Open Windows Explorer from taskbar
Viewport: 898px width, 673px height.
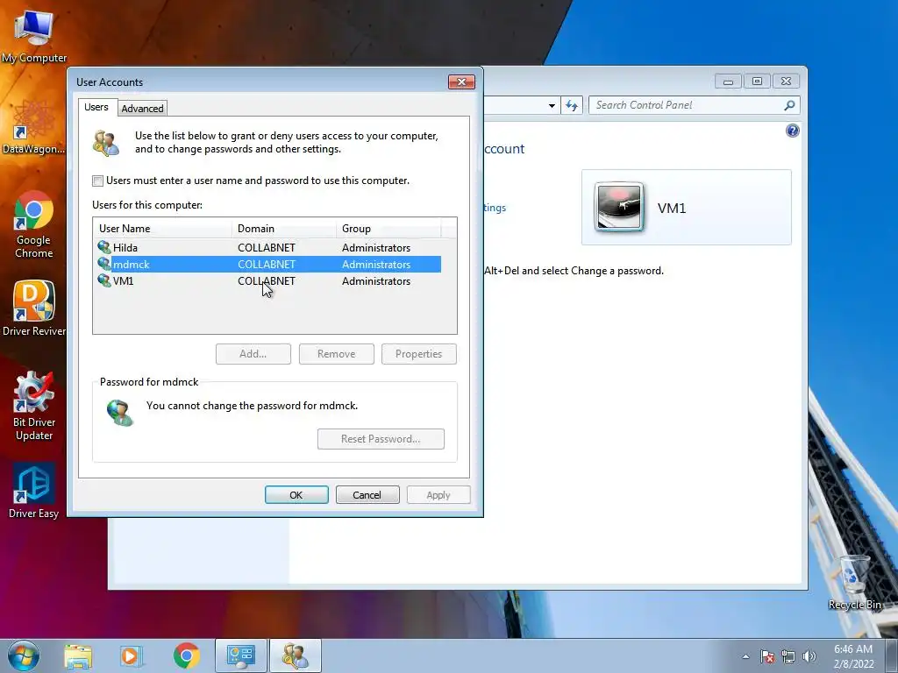[78, 655]
